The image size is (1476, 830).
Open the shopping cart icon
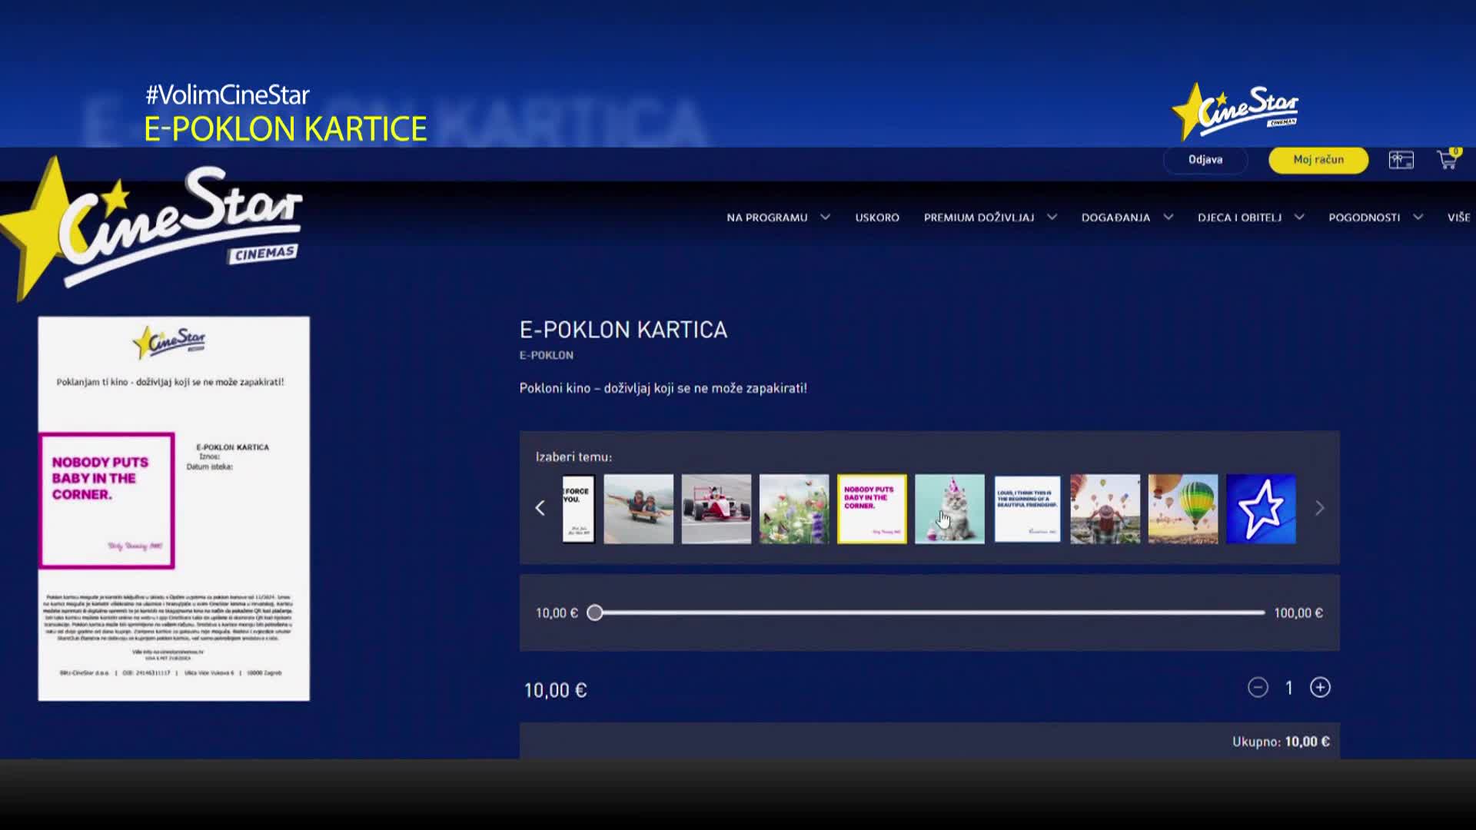[1448, 159]
